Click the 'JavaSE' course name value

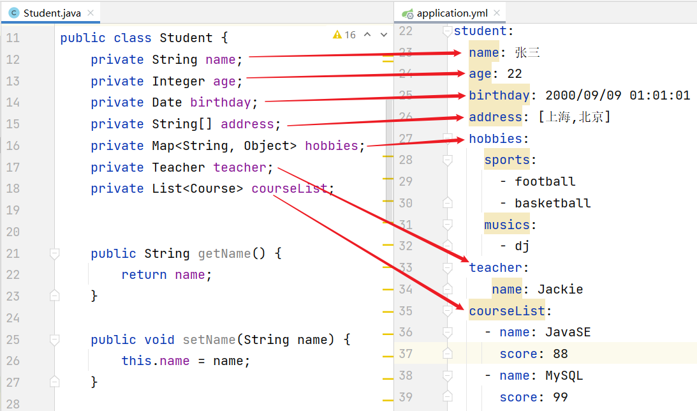[568, 333]
